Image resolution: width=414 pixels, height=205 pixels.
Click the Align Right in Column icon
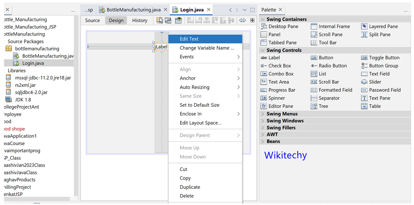pos(199,20)
